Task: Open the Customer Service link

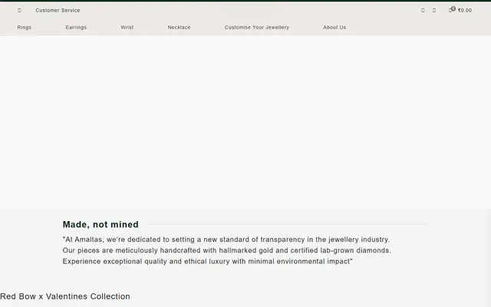Action: click(58, 10)
